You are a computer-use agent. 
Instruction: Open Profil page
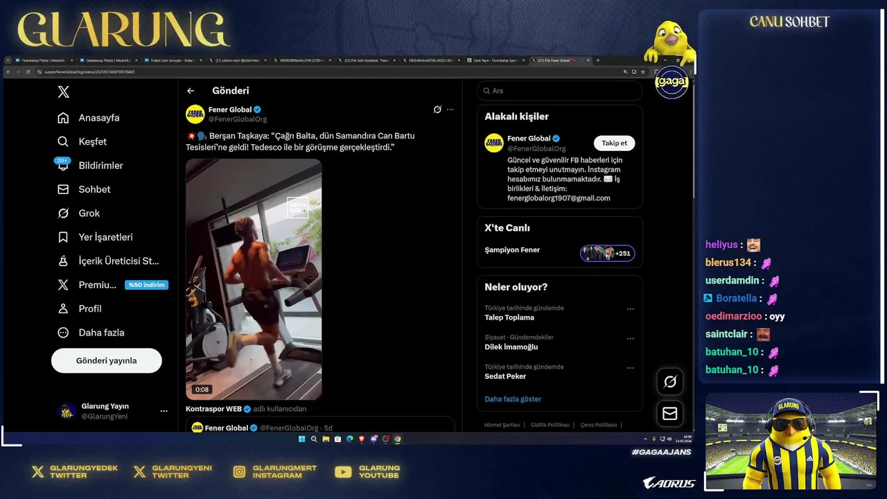79,308
